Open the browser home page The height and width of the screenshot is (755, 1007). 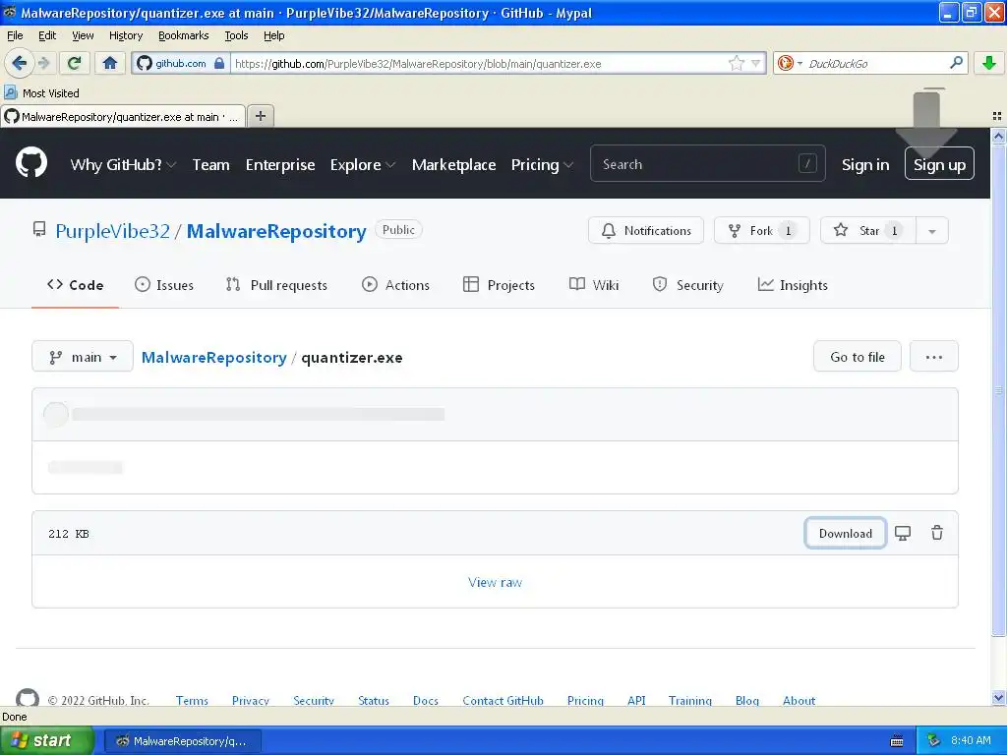tap(110, 63)
